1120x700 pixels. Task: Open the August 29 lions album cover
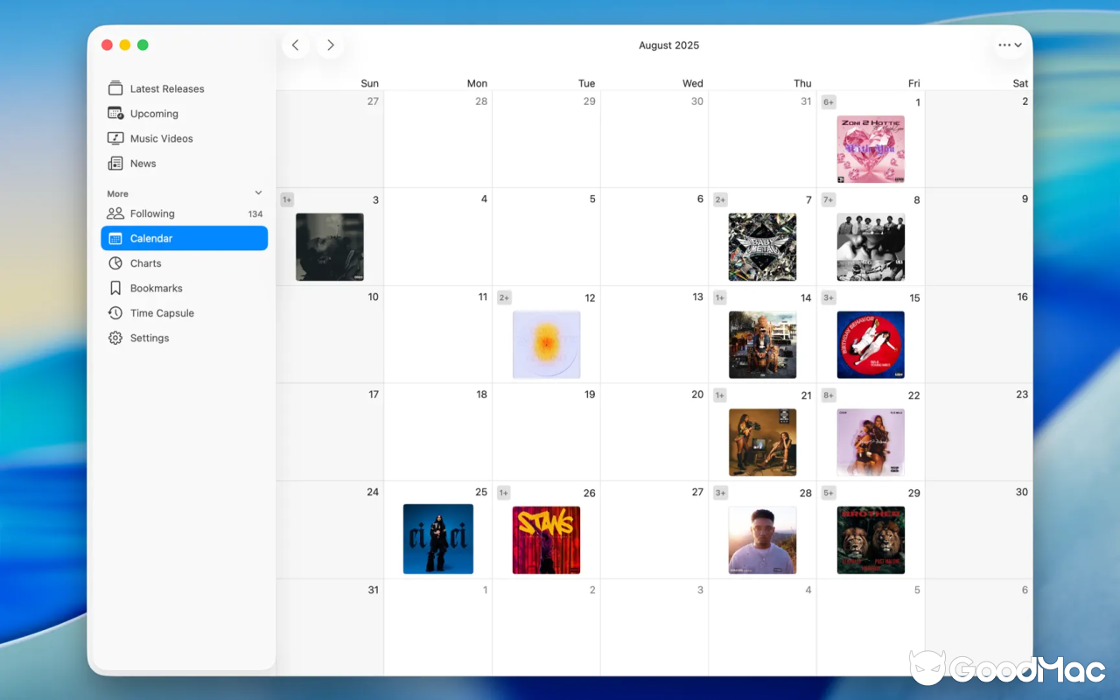pyautogui.click(x=871, y=540)
